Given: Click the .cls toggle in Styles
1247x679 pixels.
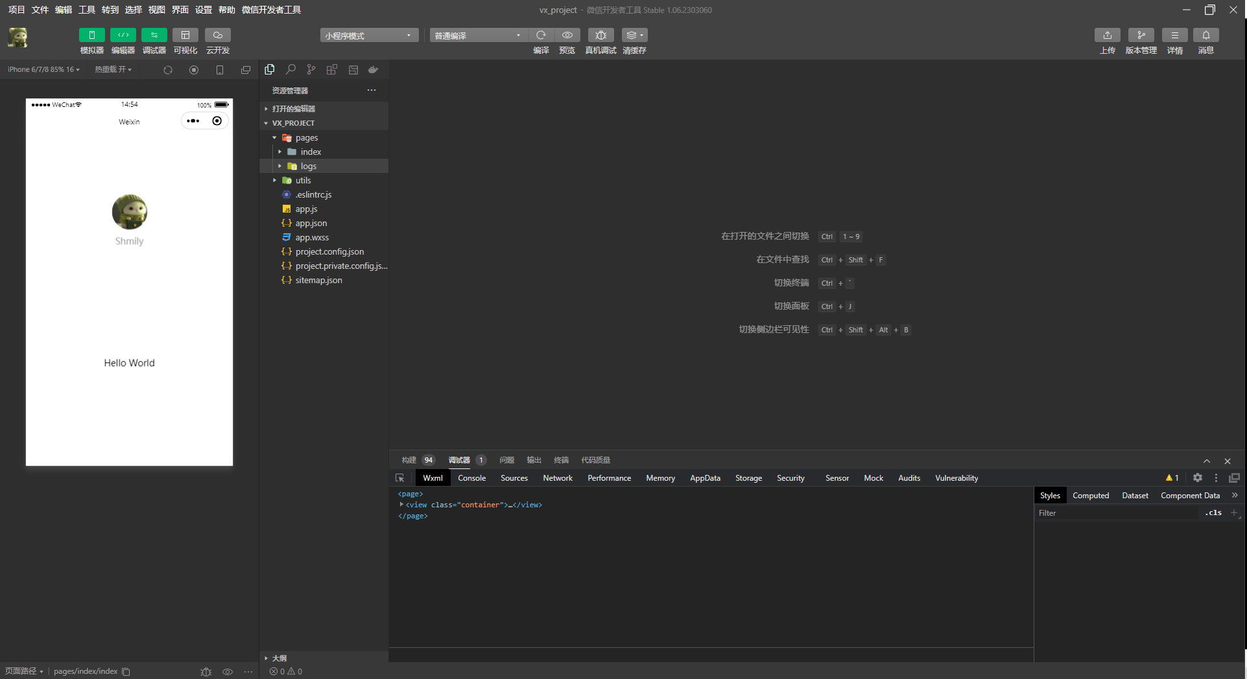Looking at the screenshot, I should (x=1213, y=512).
